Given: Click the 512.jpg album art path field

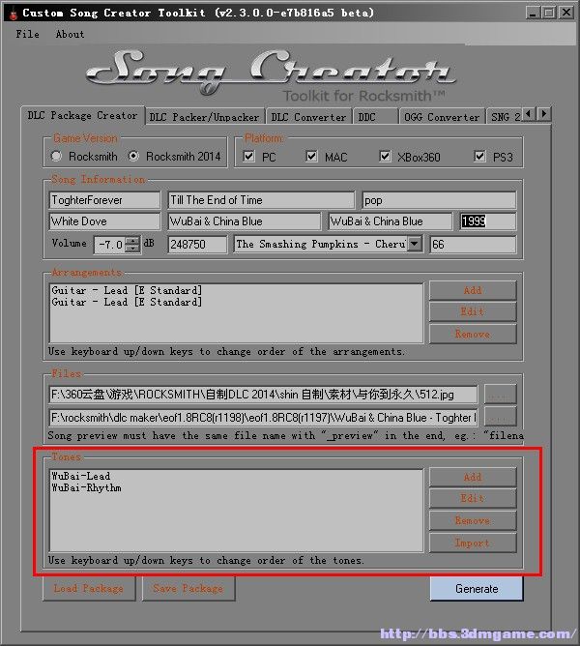Looking at the screenshot, I should coord(263,395).
